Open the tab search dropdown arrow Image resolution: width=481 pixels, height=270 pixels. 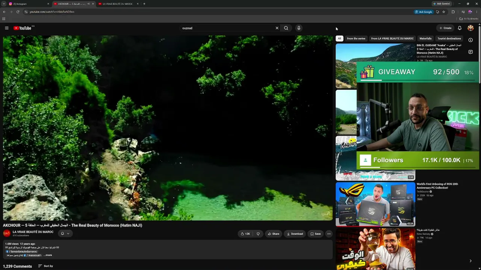(x=3, y=4)
